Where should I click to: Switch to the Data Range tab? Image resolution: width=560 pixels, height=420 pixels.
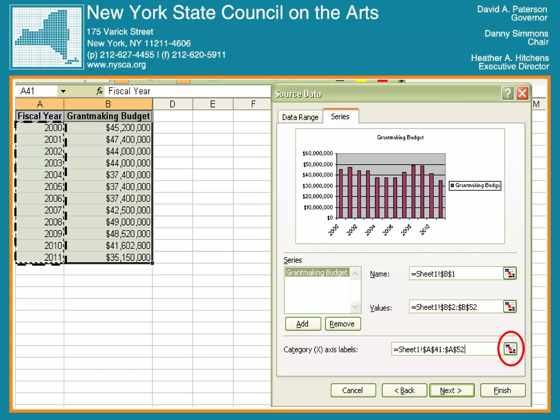tap(300, 117)
